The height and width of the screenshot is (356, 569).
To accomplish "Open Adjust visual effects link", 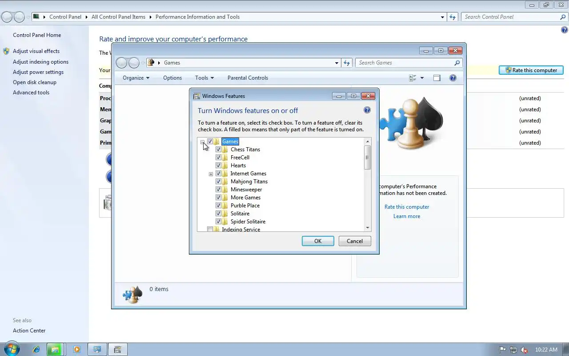I will tap(36, 51).
